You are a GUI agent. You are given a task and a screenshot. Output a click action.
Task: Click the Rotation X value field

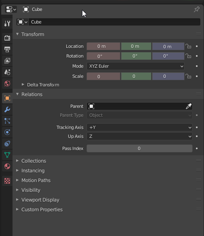point(103,56)
